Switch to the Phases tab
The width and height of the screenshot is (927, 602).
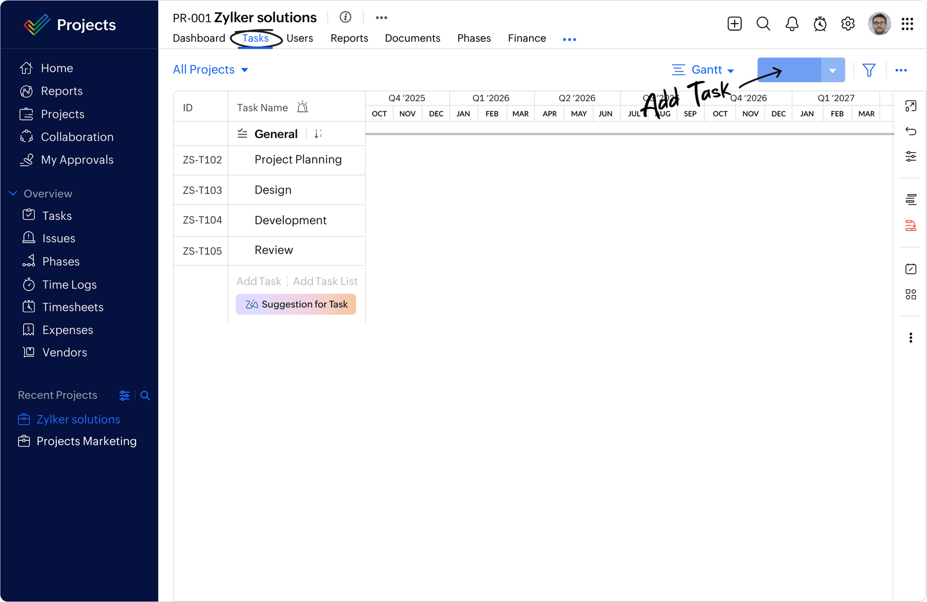[473, 38]
